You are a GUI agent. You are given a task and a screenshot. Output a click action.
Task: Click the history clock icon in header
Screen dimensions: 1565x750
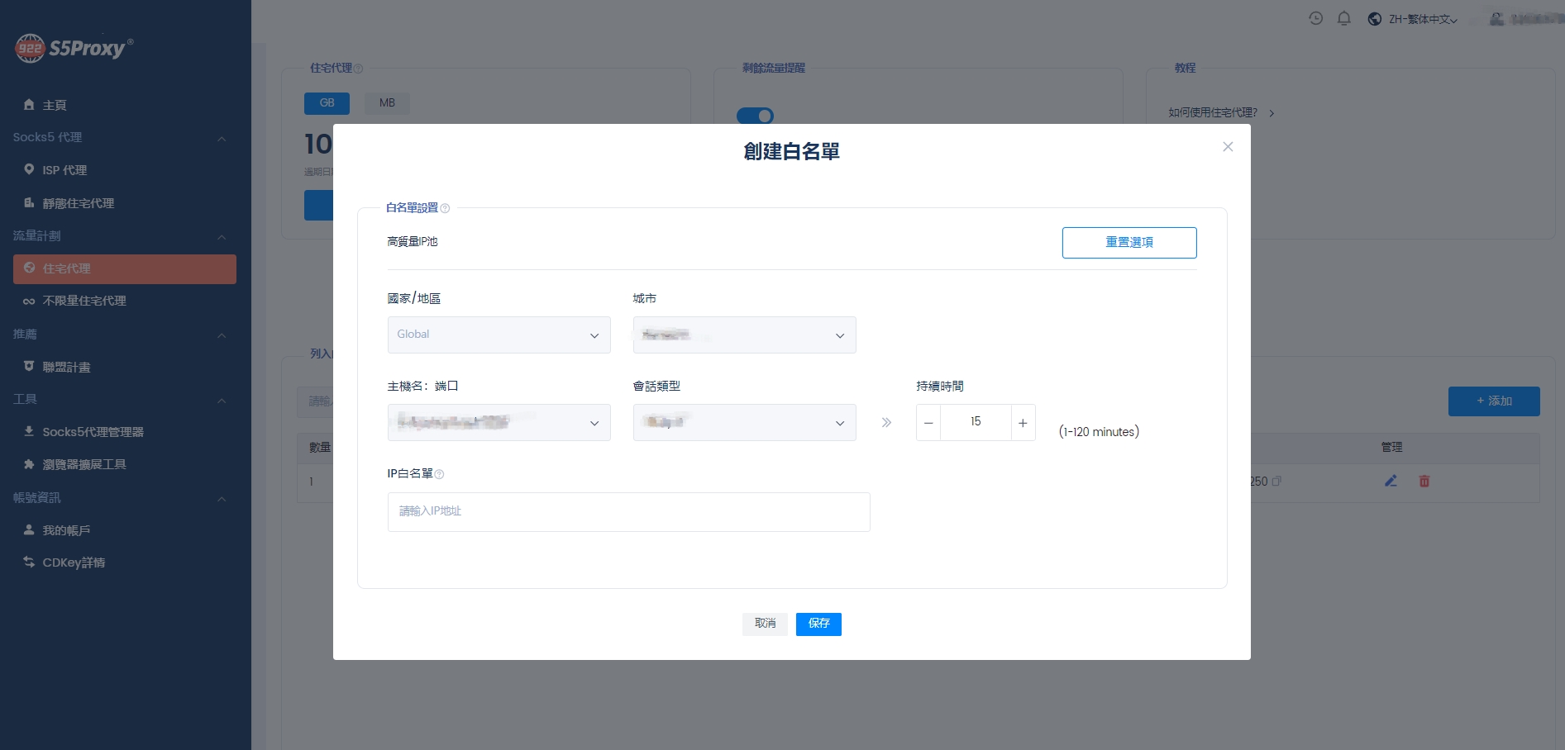point(1315,18)
